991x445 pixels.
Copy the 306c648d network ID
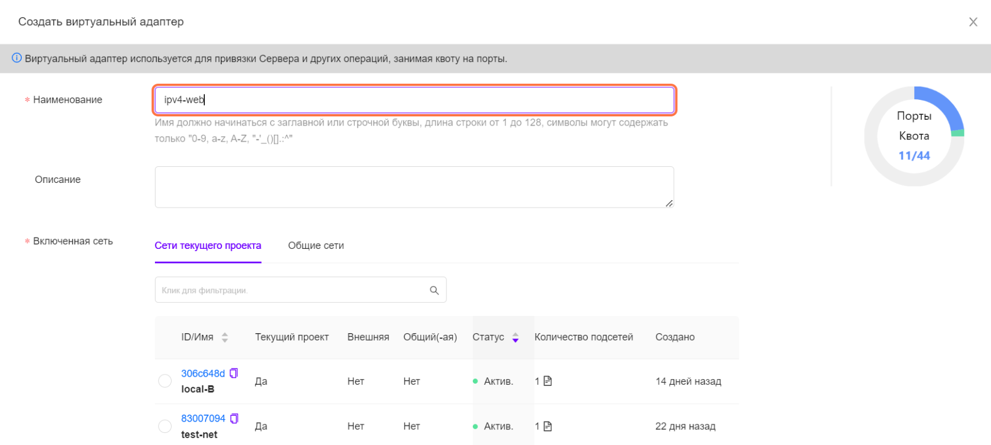tap(234, 373)
